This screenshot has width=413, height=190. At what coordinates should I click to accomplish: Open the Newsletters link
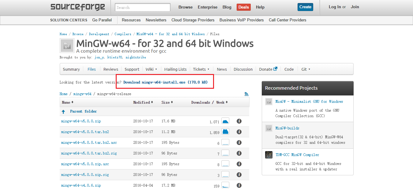click(x=156, y=20)
